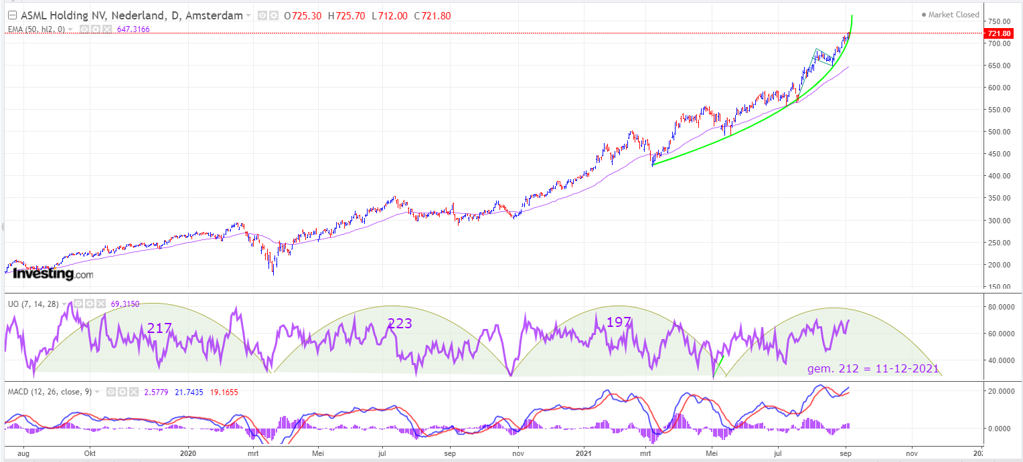Expand the EMA (50, hl2, 0) dropdown arrow
This screenshot has width=1023, height=462.
coord(70,29)
